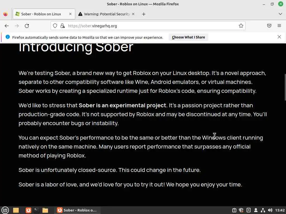Open a new tab with plus button
The width and height of the screenshot is (286, 214).
(144, 14)
